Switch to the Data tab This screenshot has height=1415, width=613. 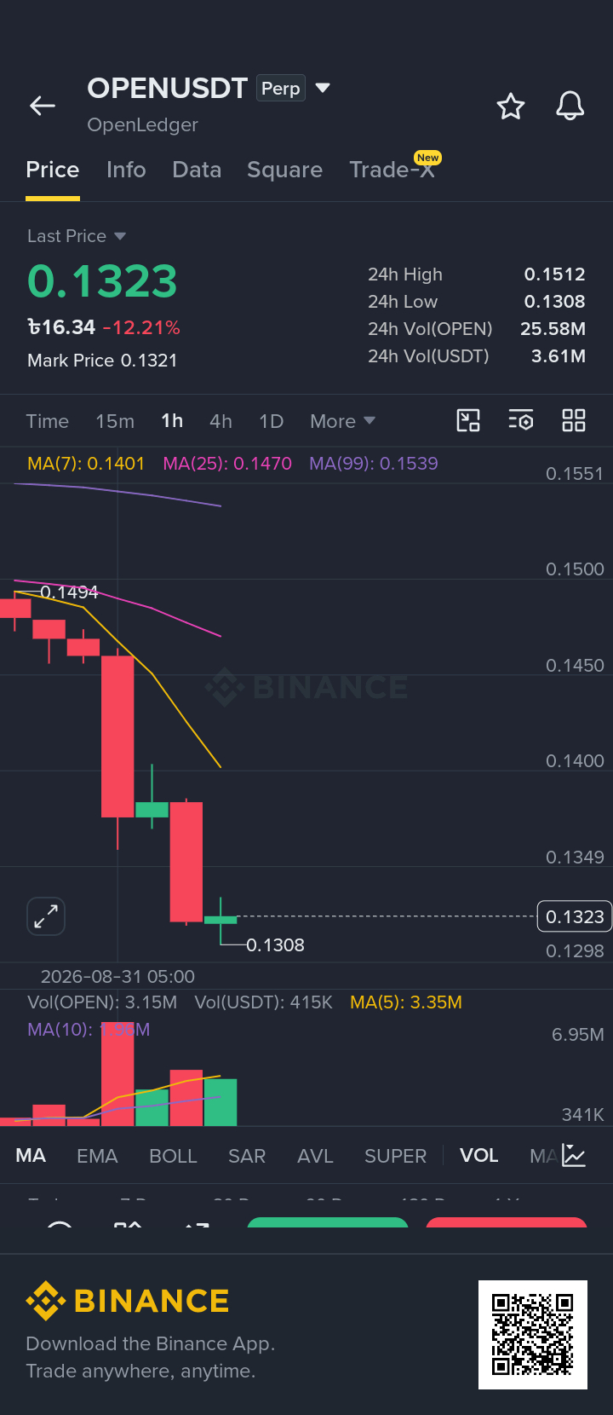point(197,170)
